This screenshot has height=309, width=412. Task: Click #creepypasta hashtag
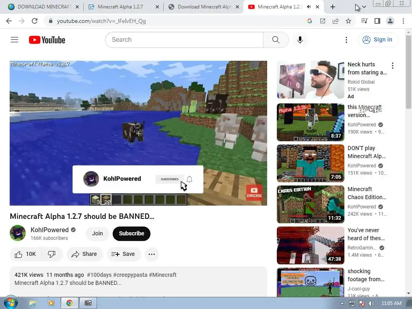click(130, 275)
